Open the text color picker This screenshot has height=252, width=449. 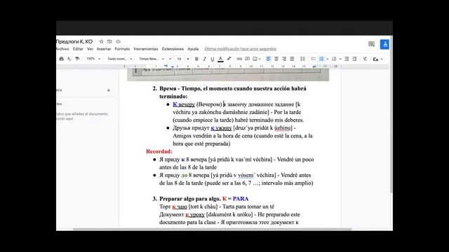click(220, 59)
